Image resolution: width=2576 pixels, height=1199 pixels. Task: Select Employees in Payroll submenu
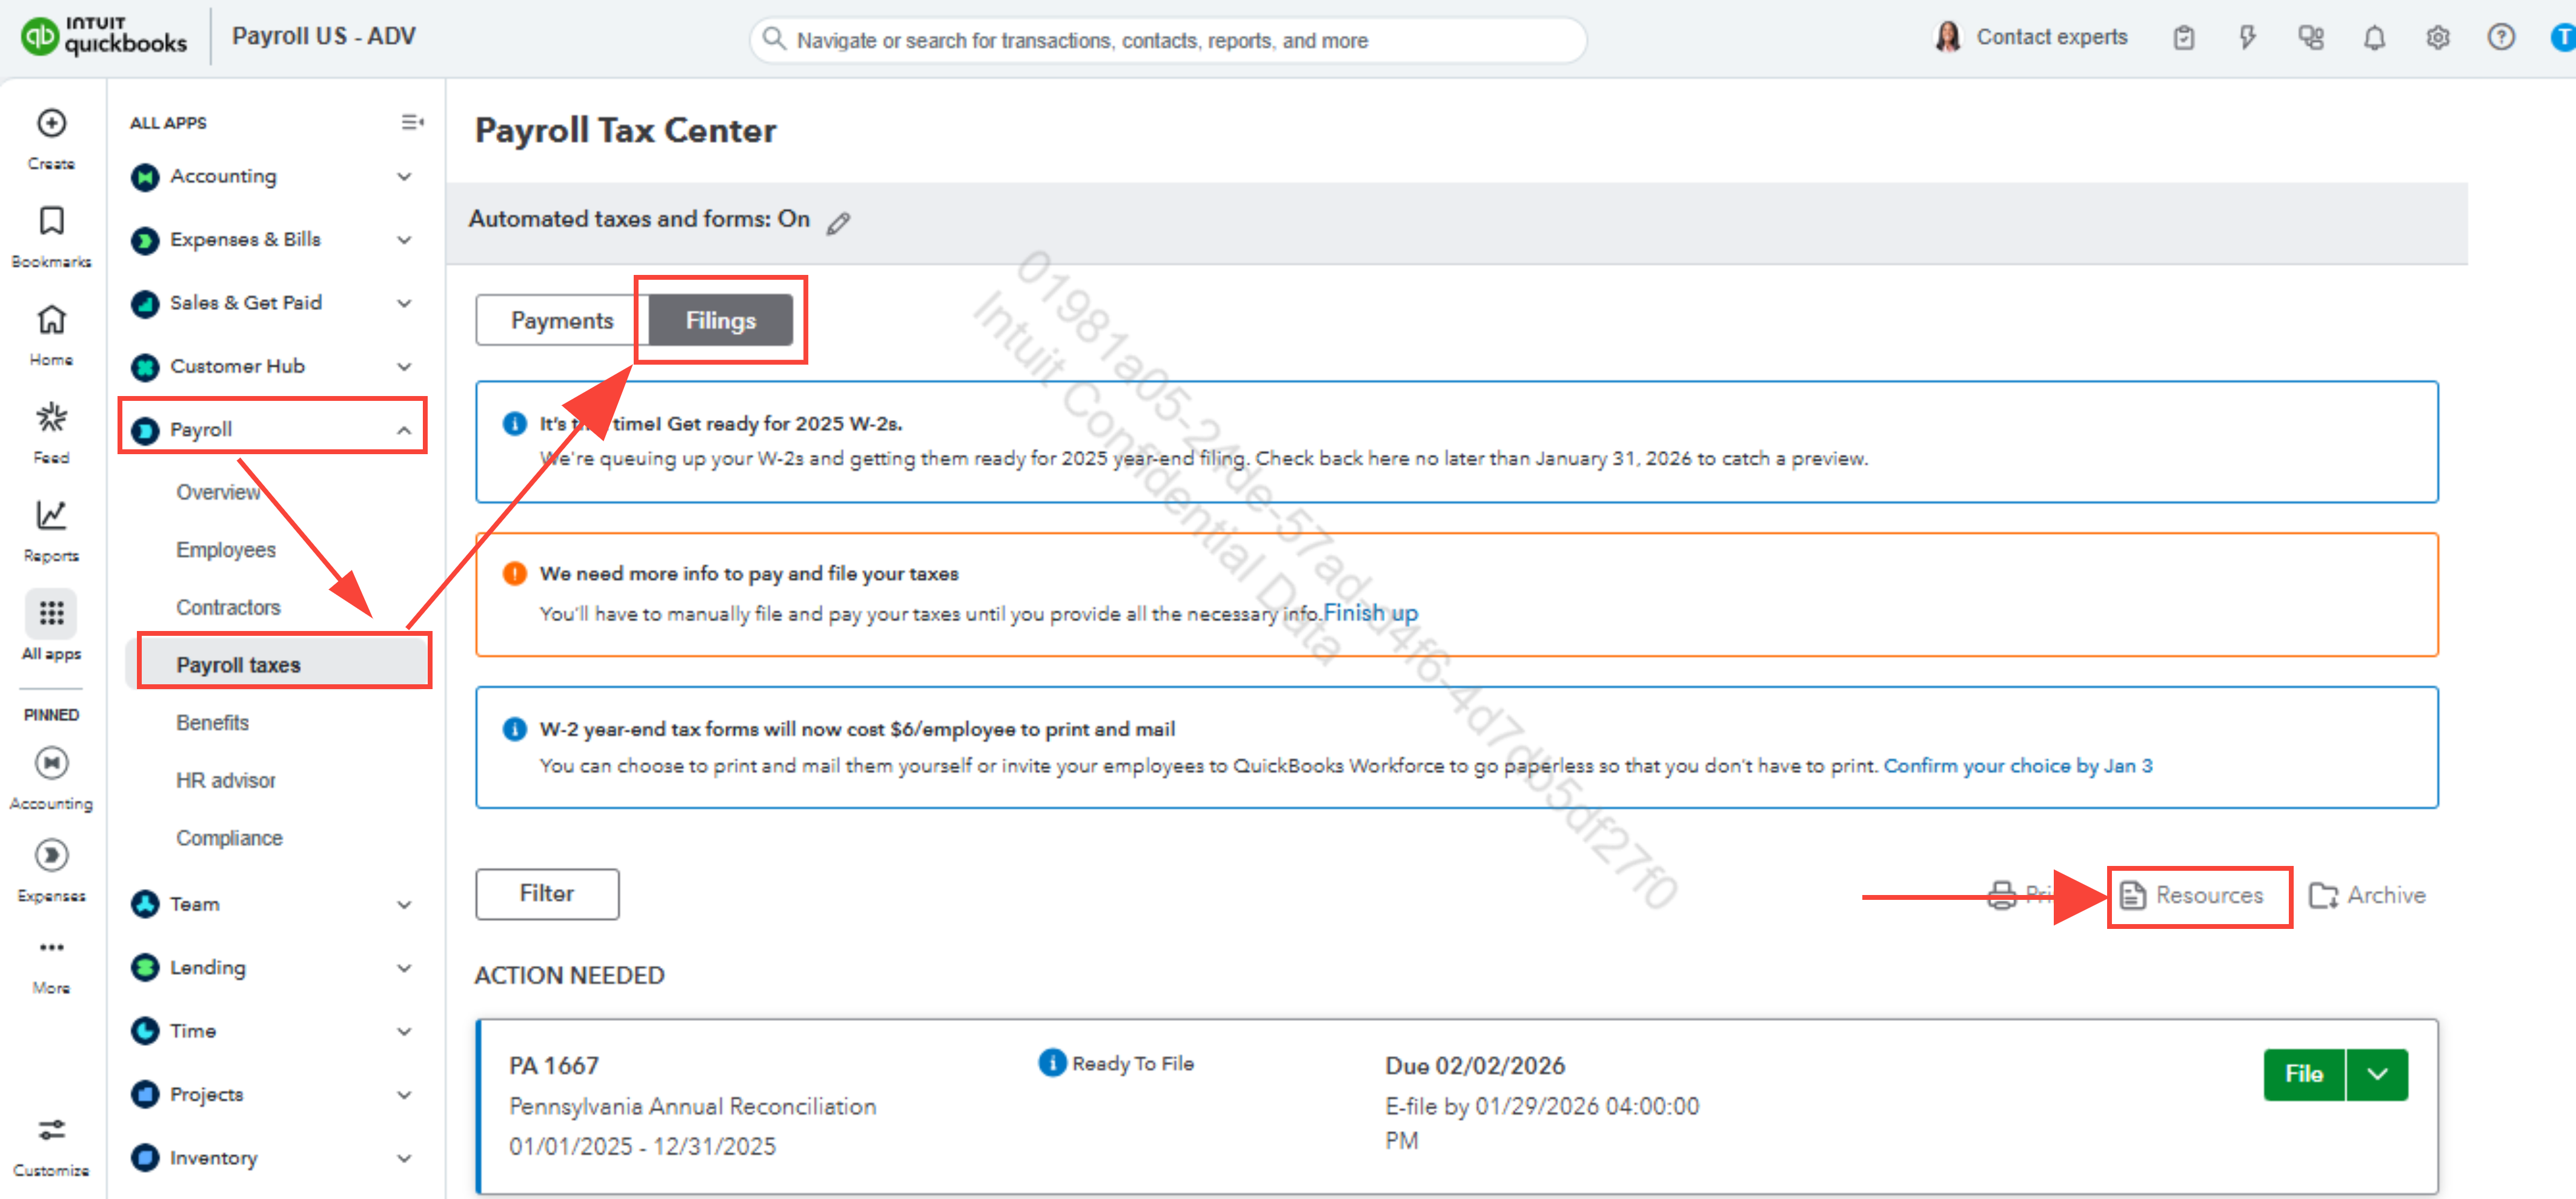225,550
